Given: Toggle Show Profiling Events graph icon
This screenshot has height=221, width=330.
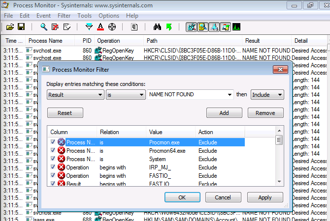Looking at the screenshot, I should (x=236, y=27).
